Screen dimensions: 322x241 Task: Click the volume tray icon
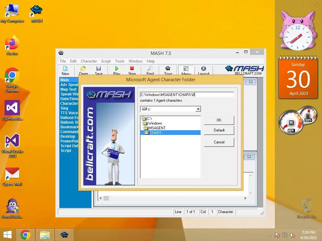pyautogui.click(x=292, y=235)
